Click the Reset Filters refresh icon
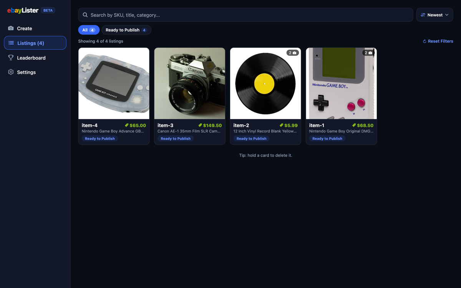 pyautogui.click(x=425, y=41)
